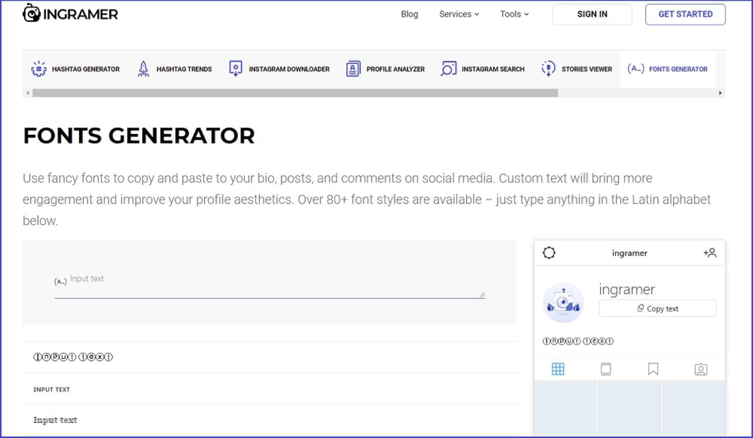Click the tools bar horizontal scrollbar

tap(295, 93)
